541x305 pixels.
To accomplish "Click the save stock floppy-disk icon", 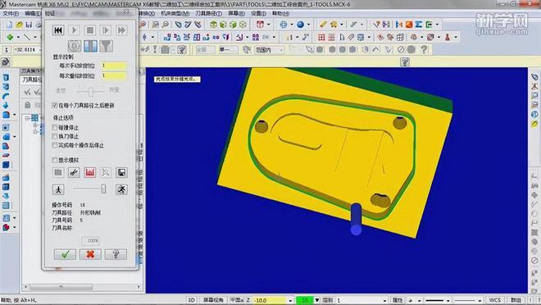I will (121, 172).
